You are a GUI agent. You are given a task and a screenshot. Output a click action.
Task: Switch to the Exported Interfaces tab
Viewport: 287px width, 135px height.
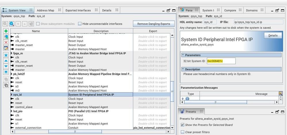pos(78,10)
